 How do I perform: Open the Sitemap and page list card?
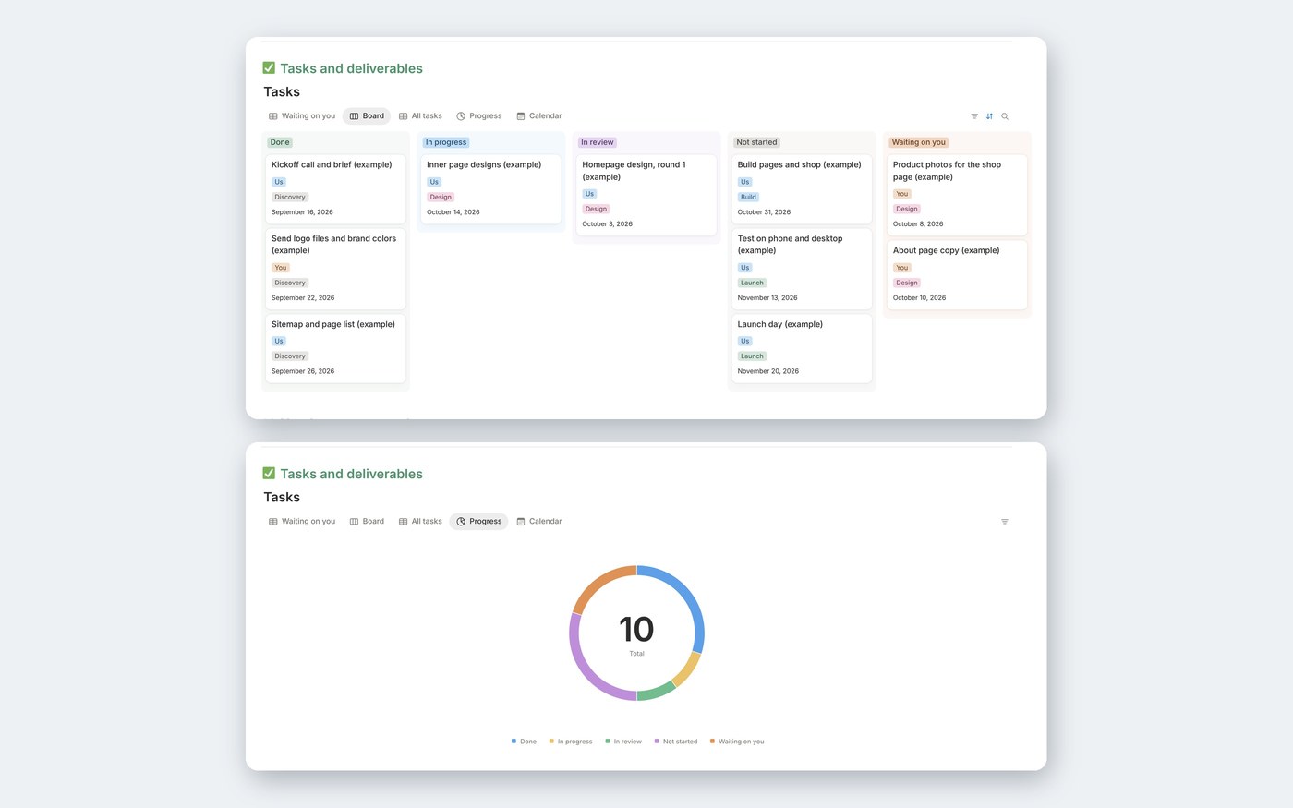tap(335, 348)
